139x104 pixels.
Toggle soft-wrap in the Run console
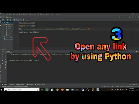(x=6, y=60)
